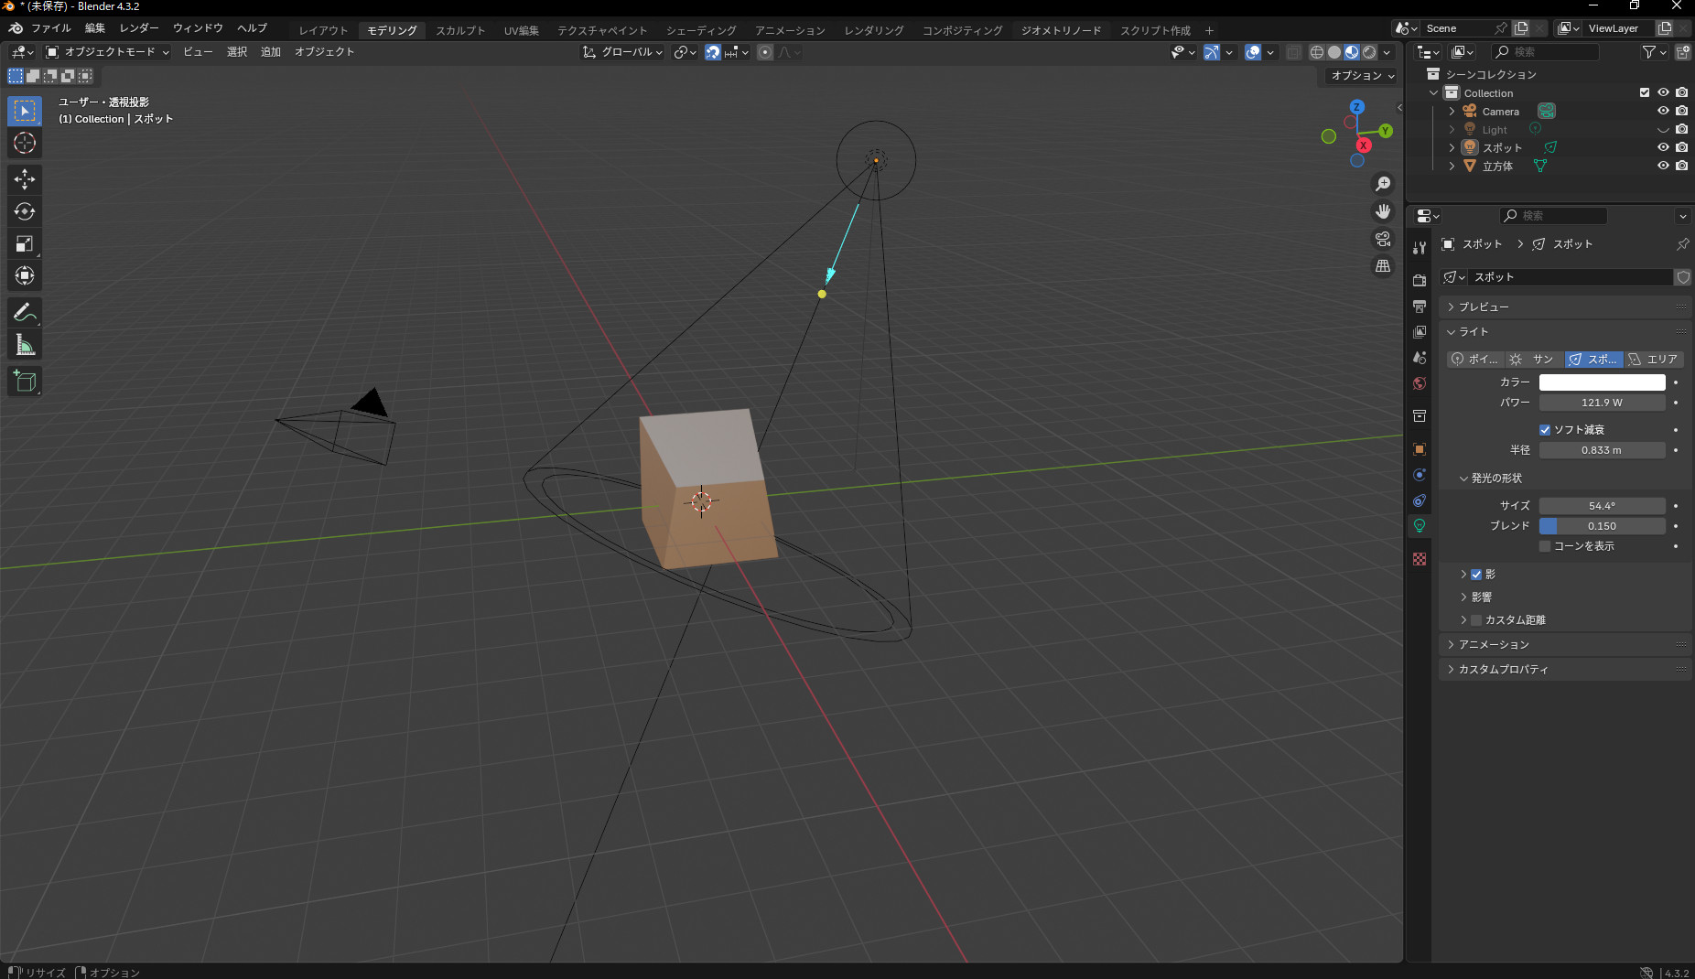Screen dimensions: 1695x979
Task: Open the レンダー menu
Action: click(139, 28)
